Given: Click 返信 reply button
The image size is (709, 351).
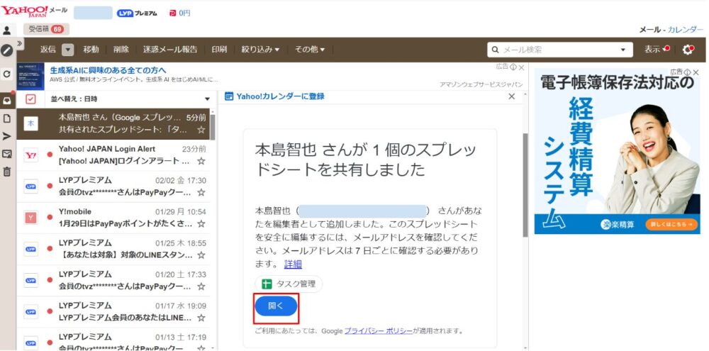Looking at the screenshot, I should click(48, 50).
